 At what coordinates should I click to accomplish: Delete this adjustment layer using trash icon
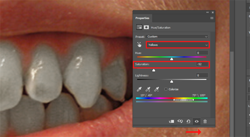pyautogui.click(x=205, y=121)
